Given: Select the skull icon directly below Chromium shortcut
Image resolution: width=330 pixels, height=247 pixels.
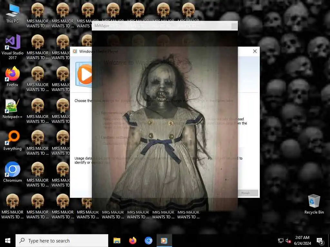Looking at the screenshot, I should (x=13, y=206).
